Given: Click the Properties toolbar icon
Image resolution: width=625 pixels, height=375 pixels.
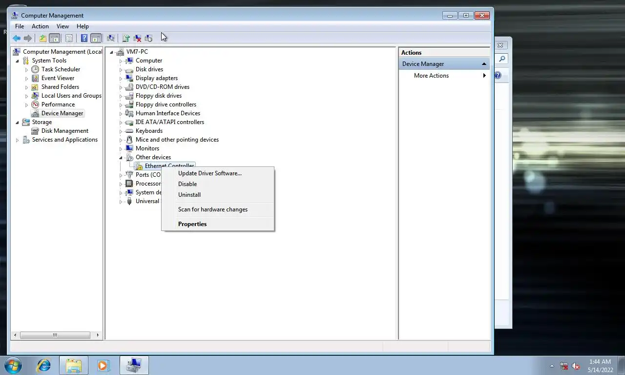Looking at the screenshot, I should pyautogui.click(x=69, y=38).
